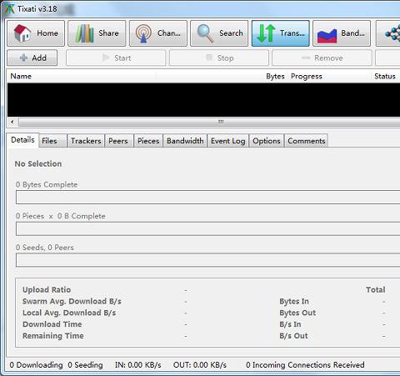Click the horizontal scrollbar left arrow
This screenshot has width=400, height=376.
coord(12,122)
